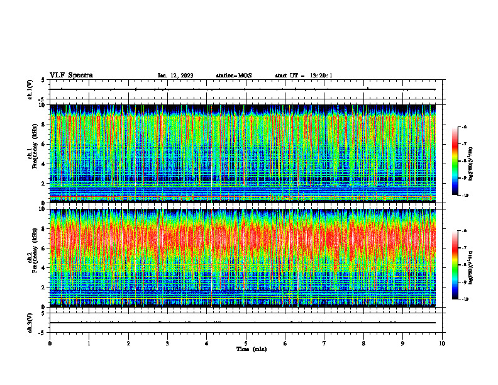The height and width of the screenshot is (385, 498).
Task: Click the "6" tick on the time axis
Action: (x=285, y=343)
